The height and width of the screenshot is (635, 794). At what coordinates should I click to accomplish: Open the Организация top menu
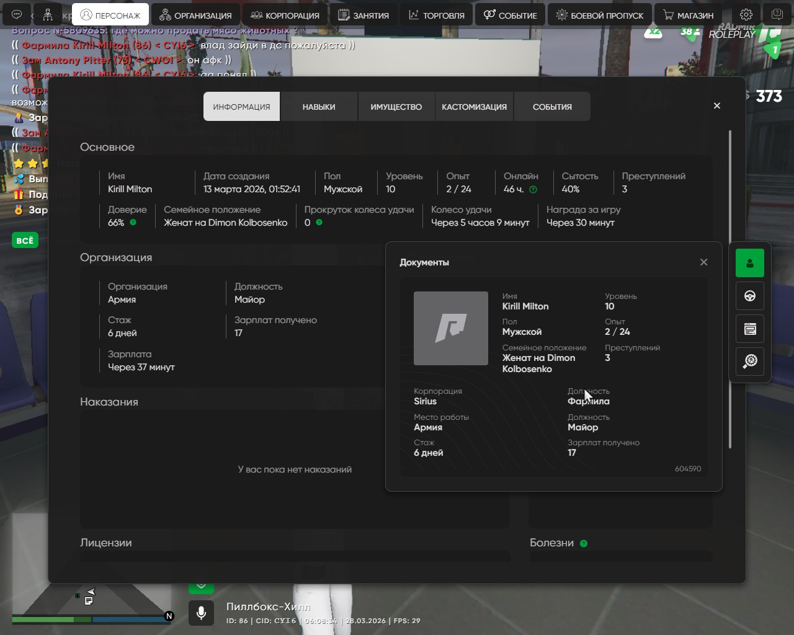[x=195, y=15]
